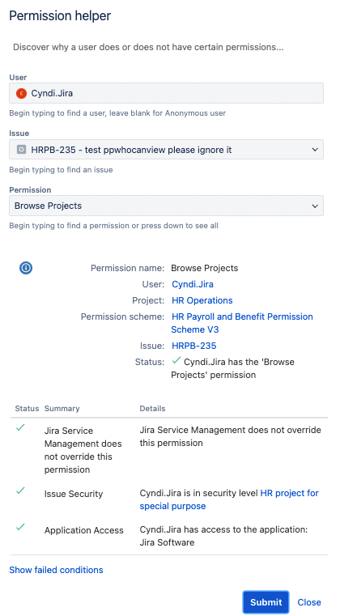This screenshot has width=340, height=616.
Task: Click the blue info icon beside Permission name
Action: [26, 268]
